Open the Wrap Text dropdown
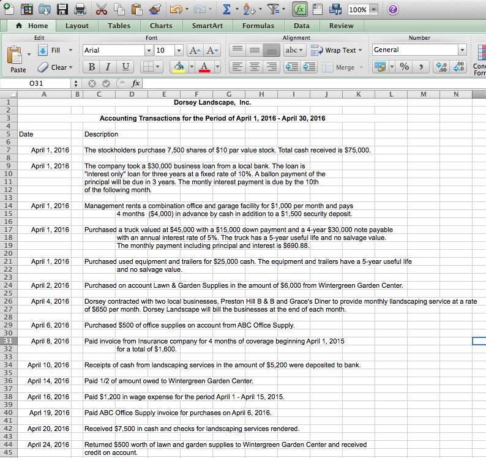 click(x=360, y=50)
